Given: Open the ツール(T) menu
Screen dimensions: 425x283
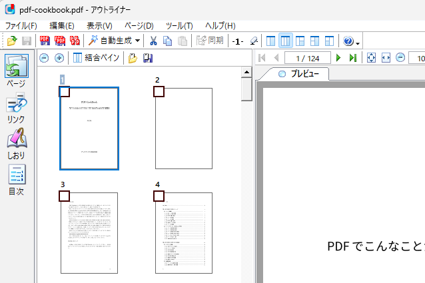Looking at the screenshot, I should (179, 25).
